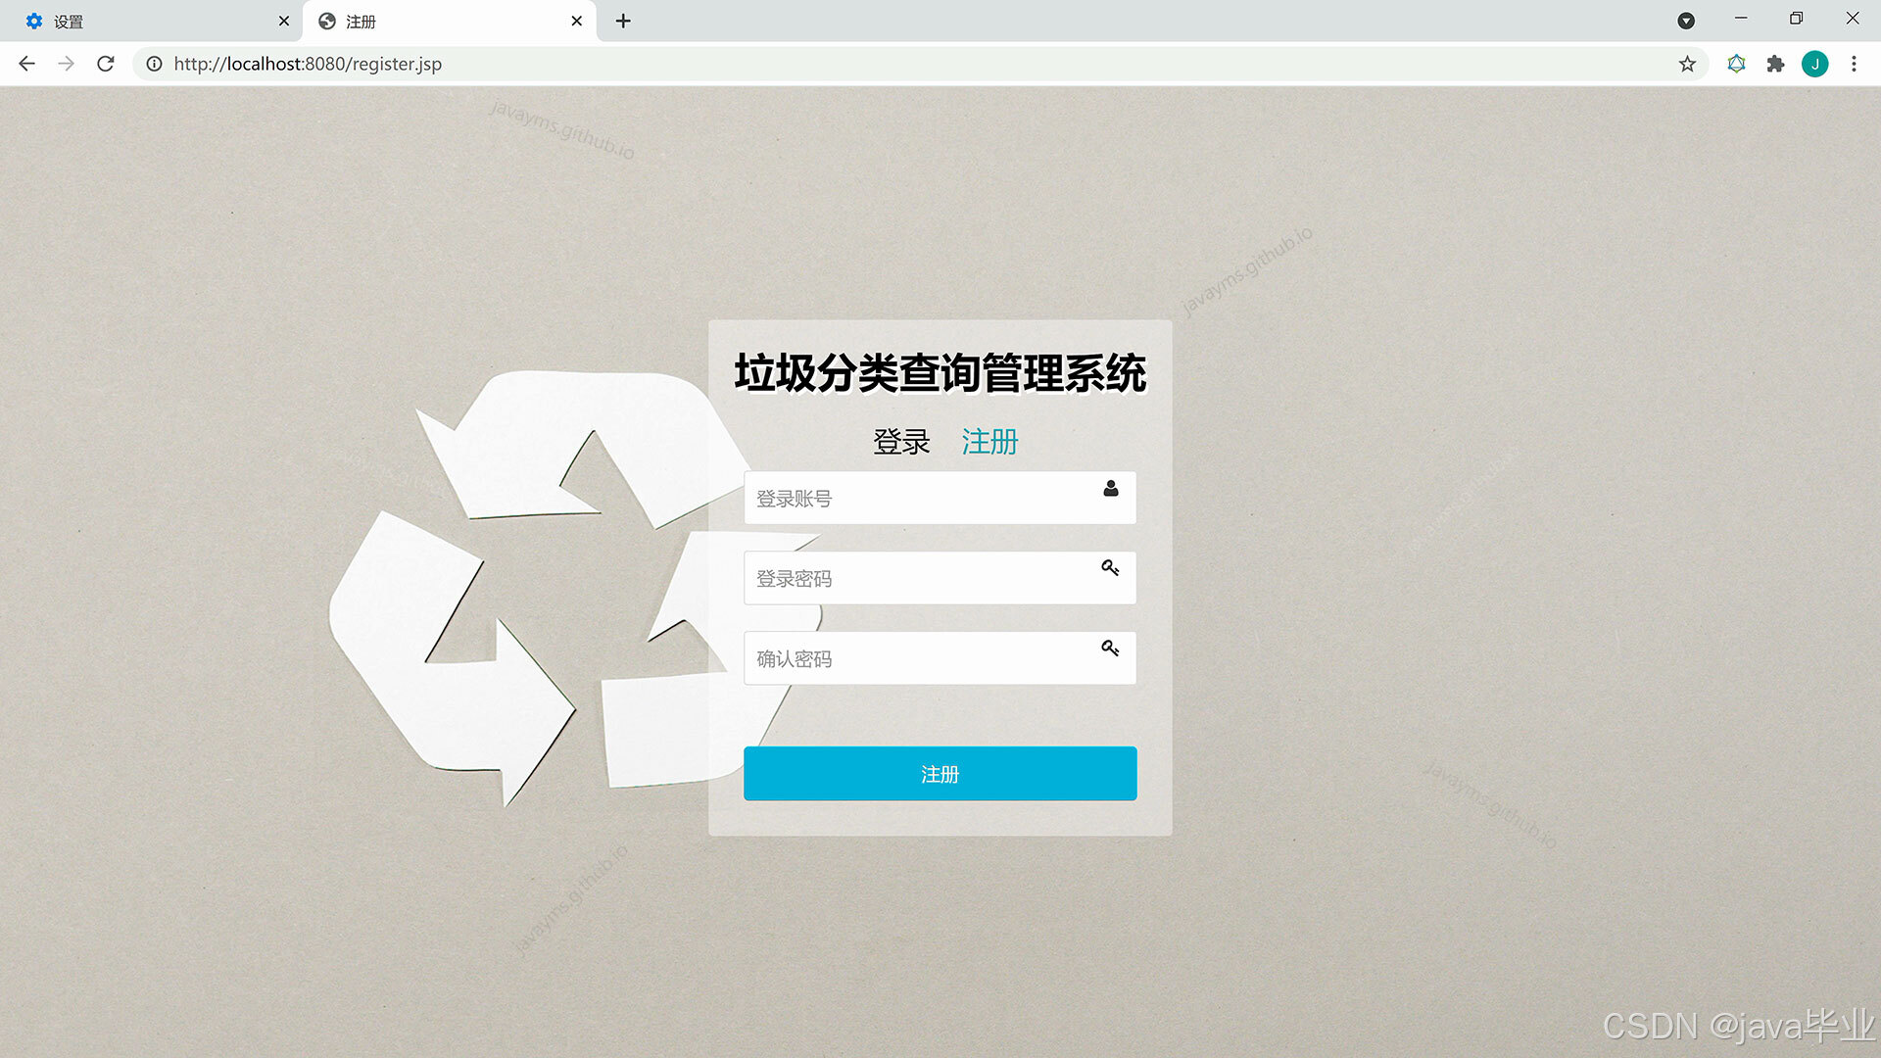Open the green hexagon extension icon
This screenshot has width=1881, height=1058.
pos(1736,64)
